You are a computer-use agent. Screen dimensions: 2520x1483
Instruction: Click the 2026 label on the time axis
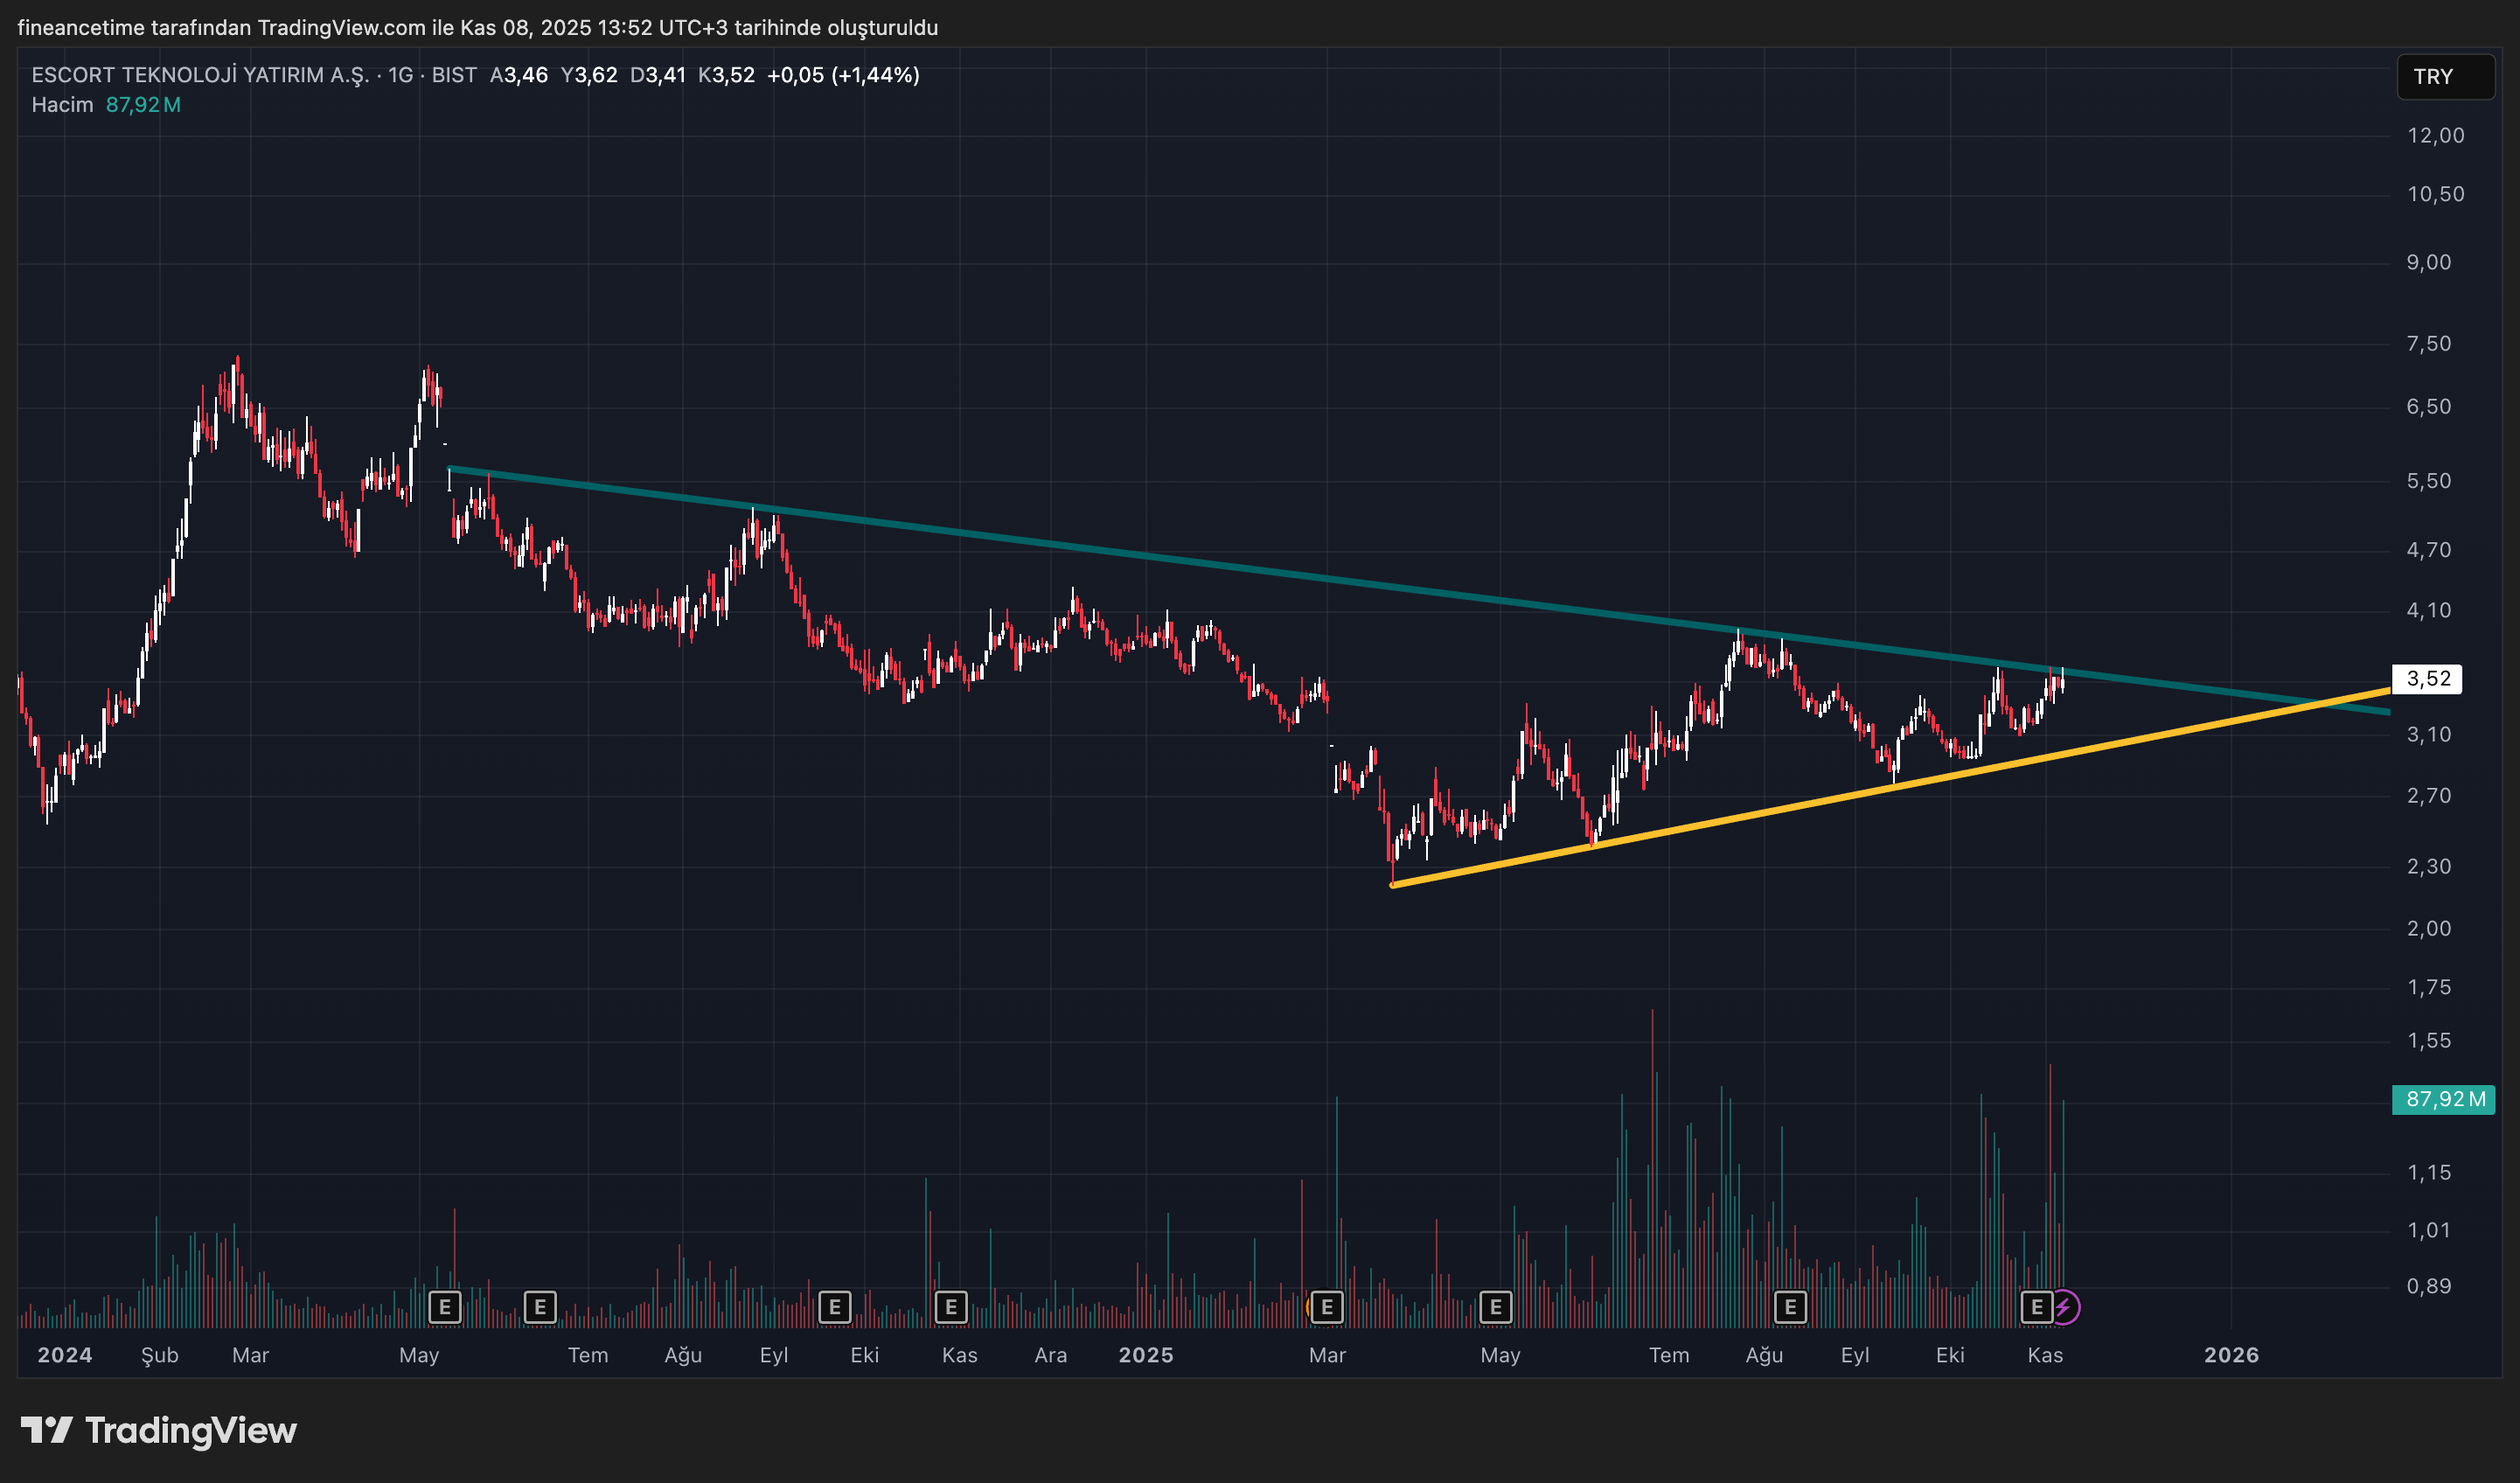coord(2231,1355)
